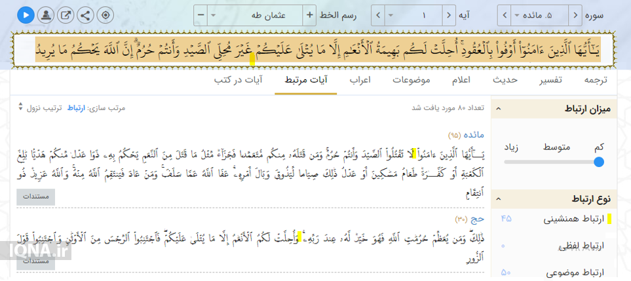The image size is (631, 281).
Task: Click the open in new window icon
Action: click(66, 14)
